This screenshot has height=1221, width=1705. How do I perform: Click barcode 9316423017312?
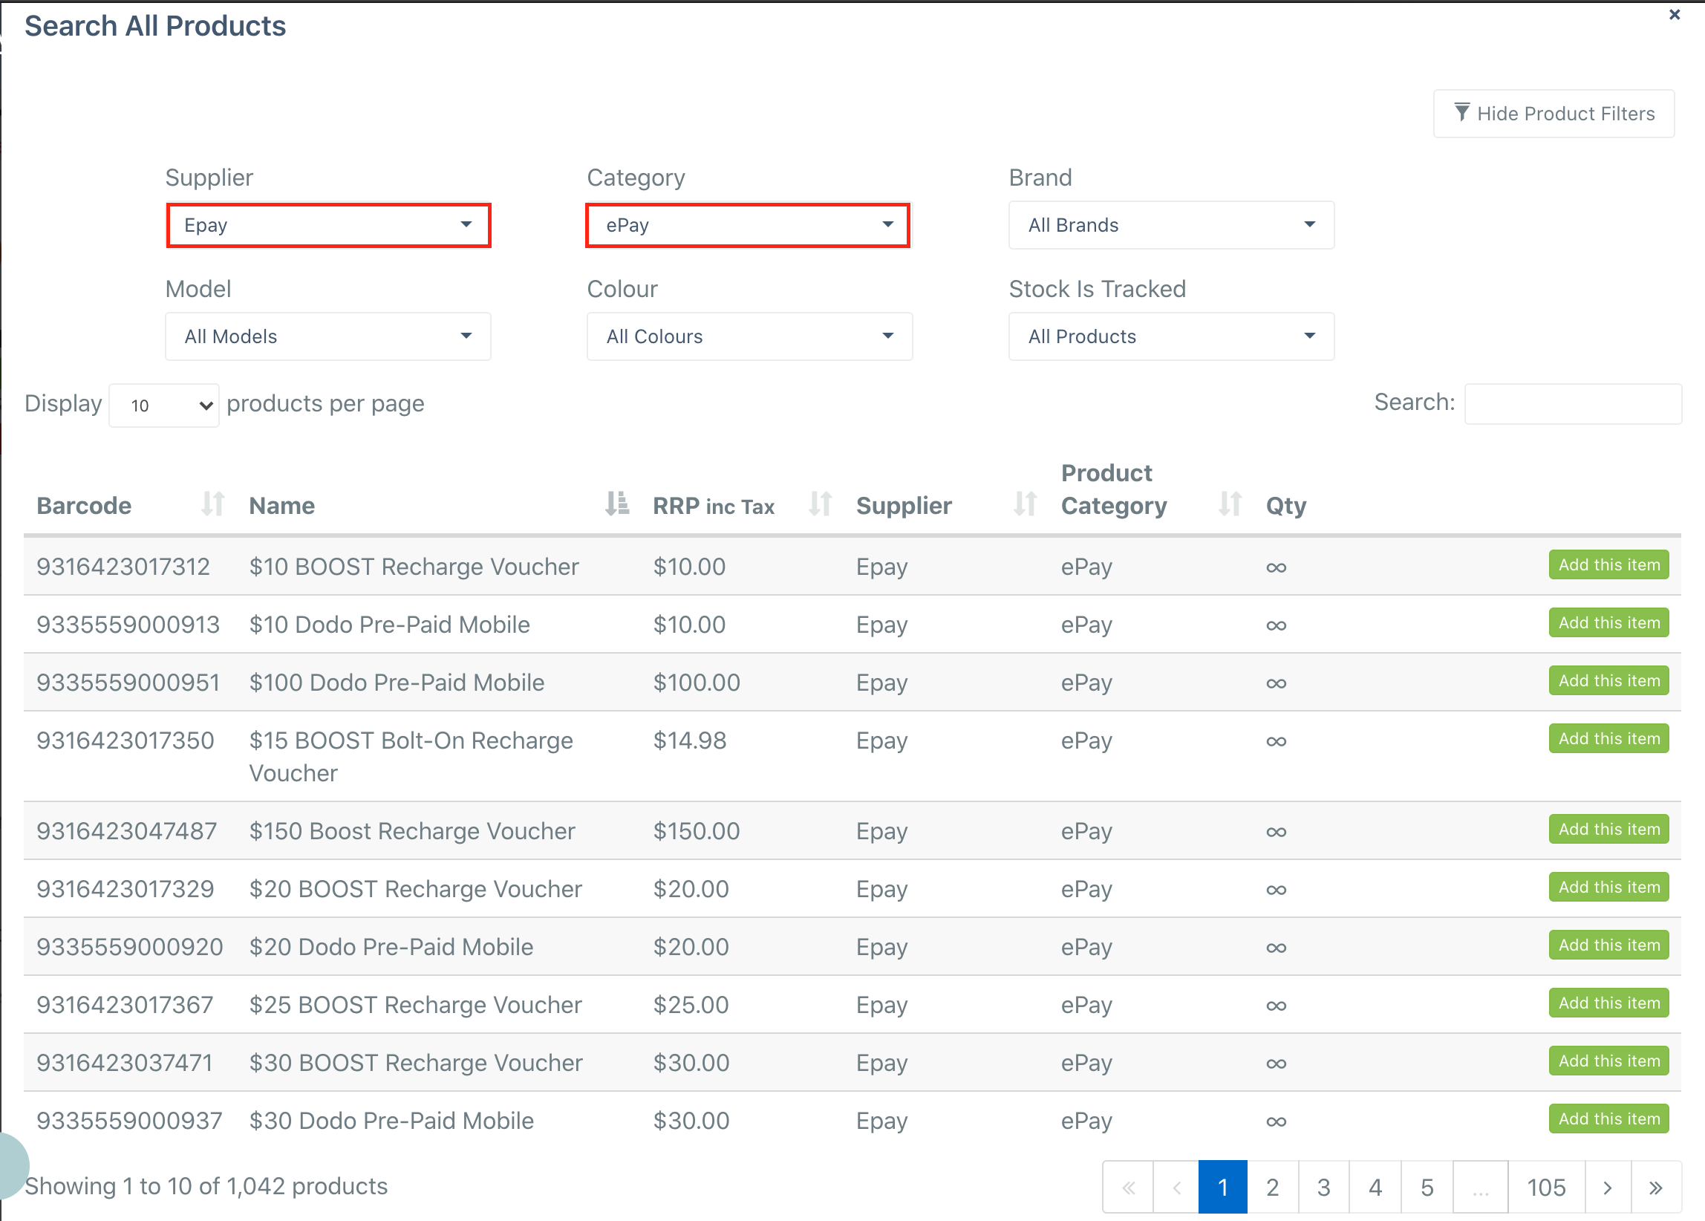tap(123, 566)
